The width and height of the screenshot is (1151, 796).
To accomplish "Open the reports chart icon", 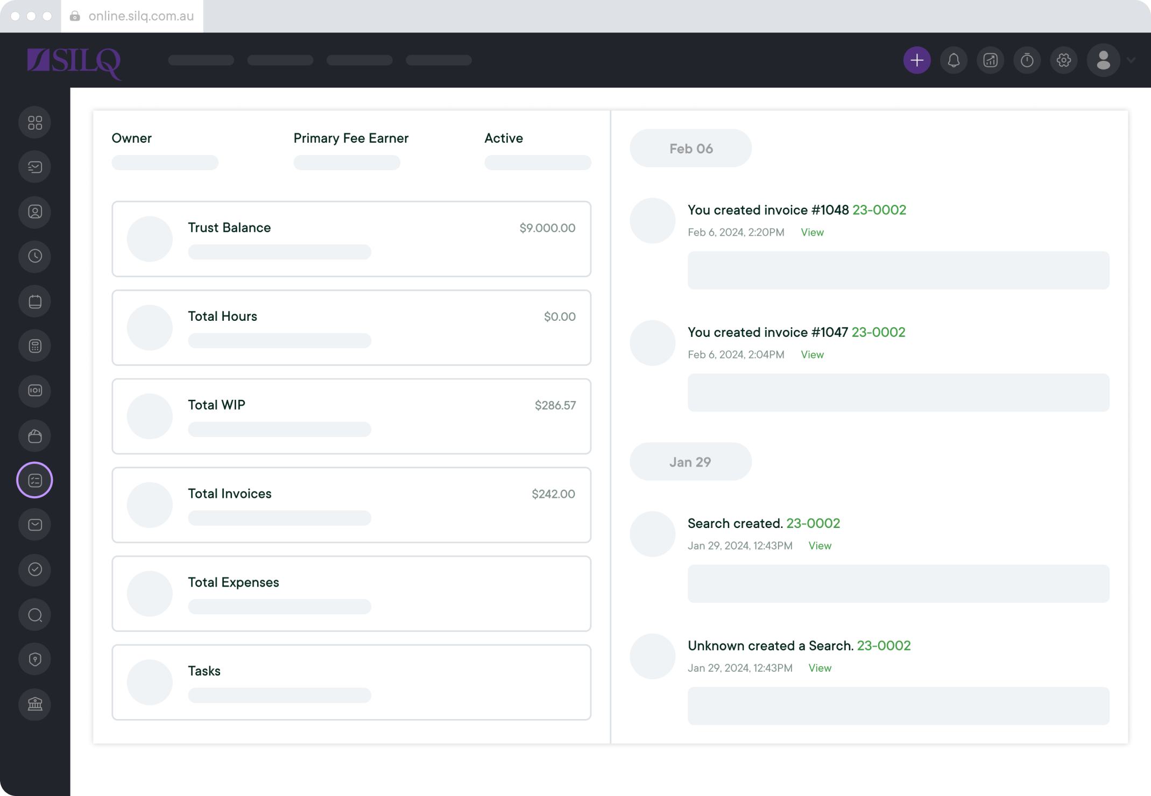I will pos(990,60).
